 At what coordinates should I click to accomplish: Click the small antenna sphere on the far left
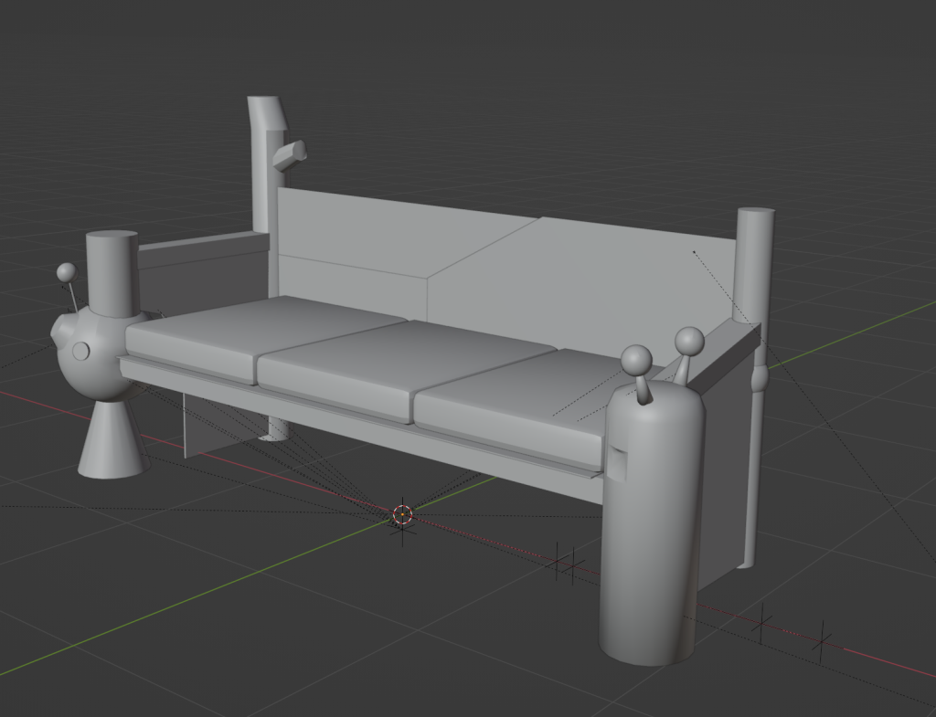pos(66,272)
